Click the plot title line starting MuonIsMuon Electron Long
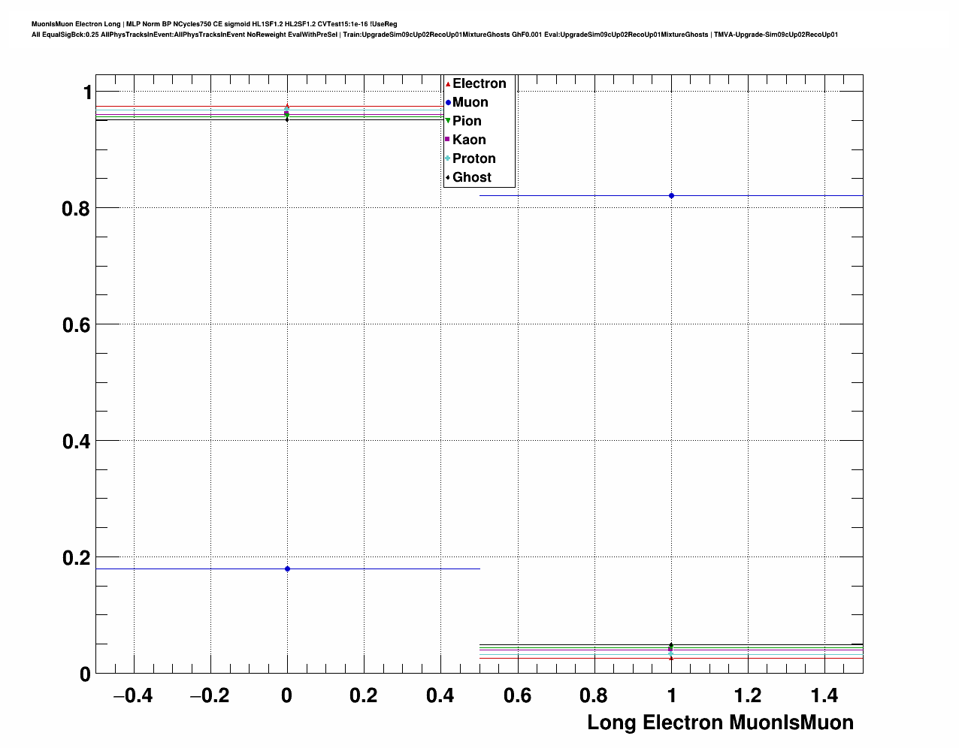This screenshot has height=748, width=959. [214, 24]
